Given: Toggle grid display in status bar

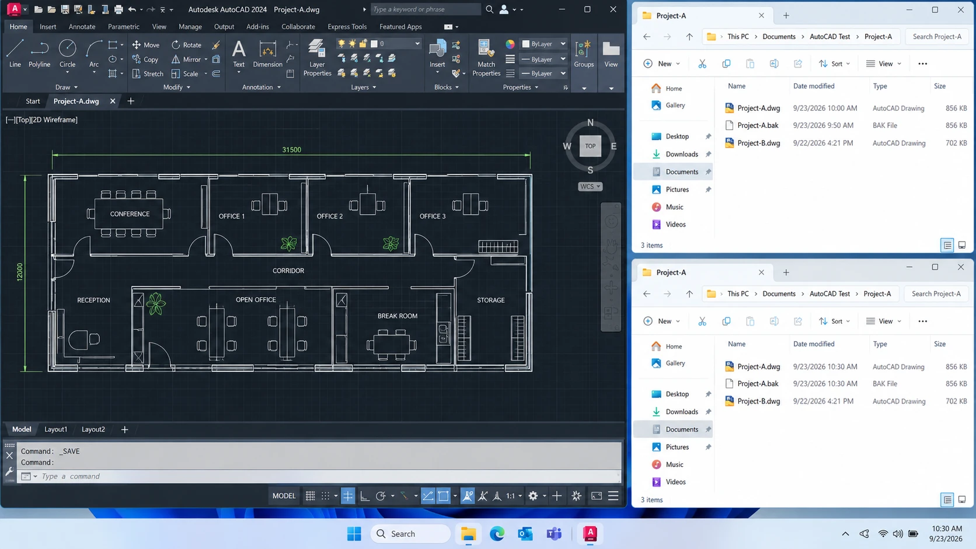Looking at the screenshot, I should pyautogui.click(x=311, y=496).
